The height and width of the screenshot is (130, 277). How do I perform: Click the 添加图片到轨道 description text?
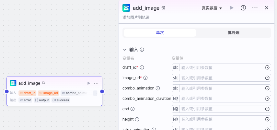pyautogui.click(x=136, y=18)
